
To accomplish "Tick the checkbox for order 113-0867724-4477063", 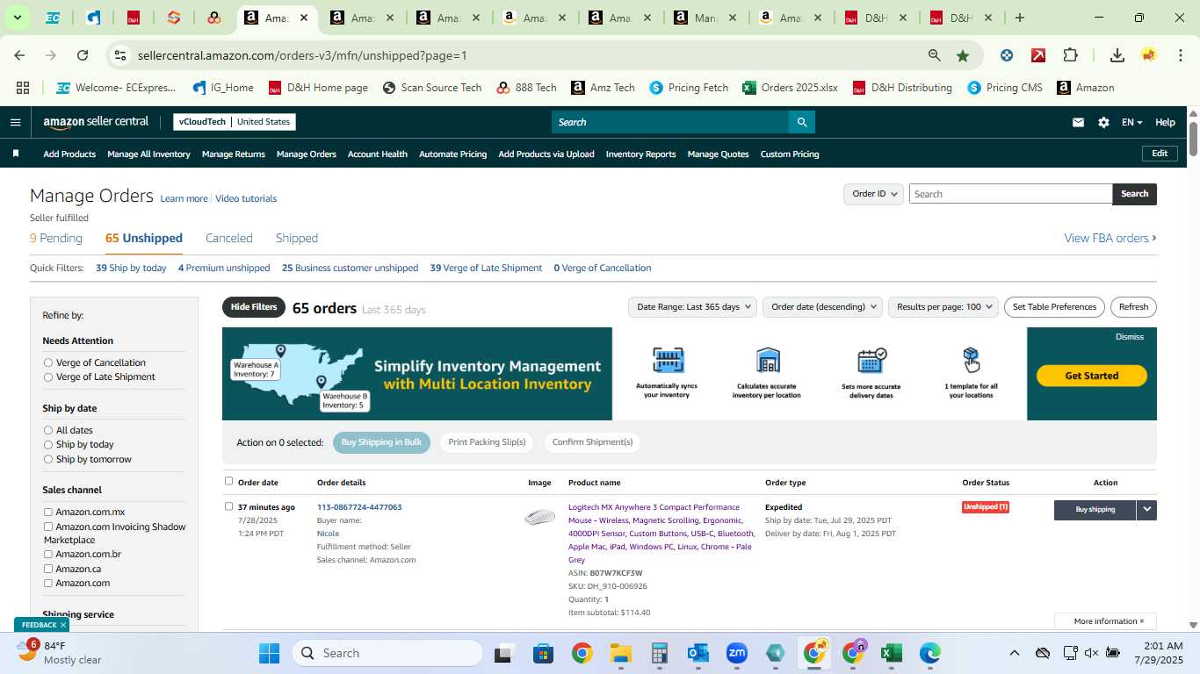I will tap(229, 506).
